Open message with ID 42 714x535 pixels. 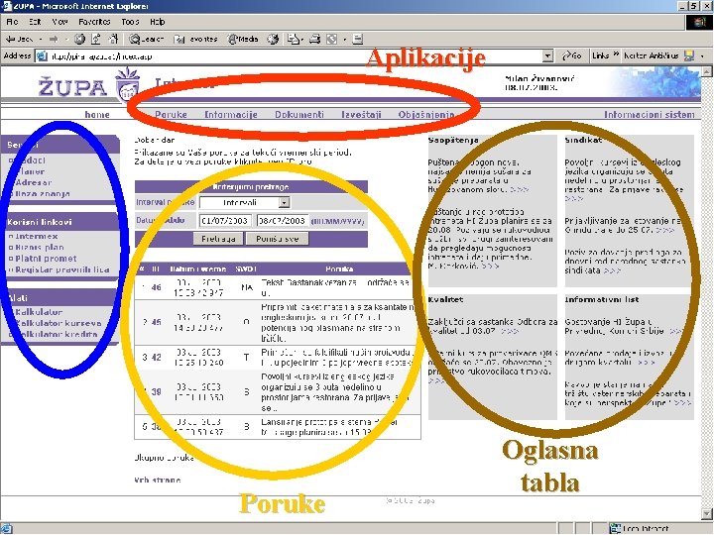157,357
